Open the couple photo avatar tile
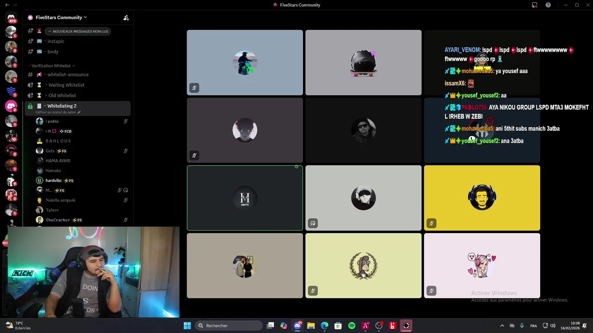The image size is (593, 333). click(x=245, y=265)
